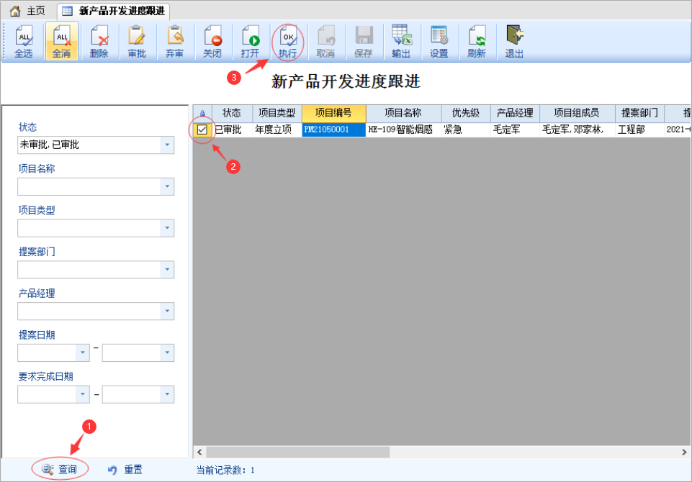
Task: Open the 项目类型 dropdown list
Action: 167,229
